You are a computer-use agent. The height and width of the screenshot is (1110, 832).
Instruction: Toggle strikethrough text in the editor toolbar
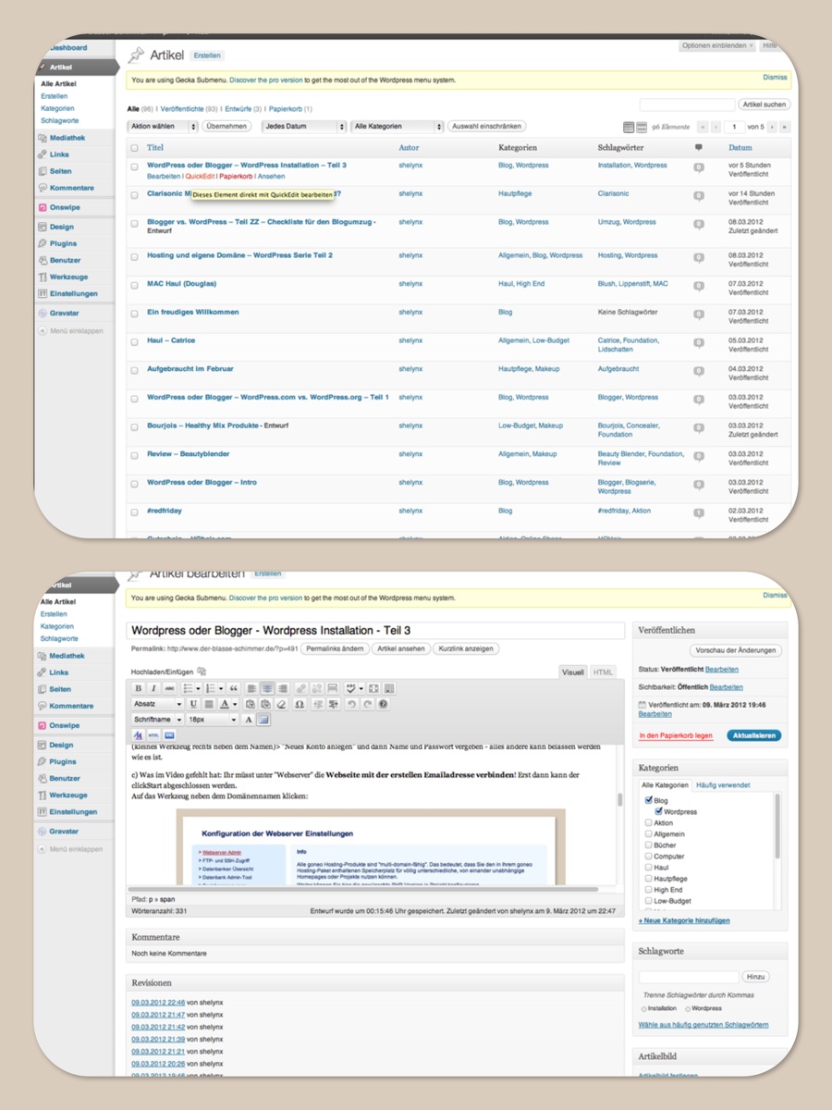point(168,688)
